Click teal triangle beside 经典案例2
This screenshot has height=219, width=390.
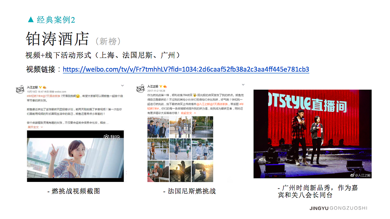31,19
